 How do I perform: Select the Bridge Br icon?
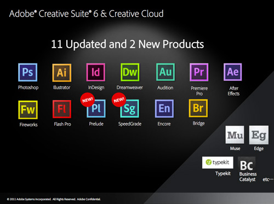pyautogui.click(x=198, y=108)
